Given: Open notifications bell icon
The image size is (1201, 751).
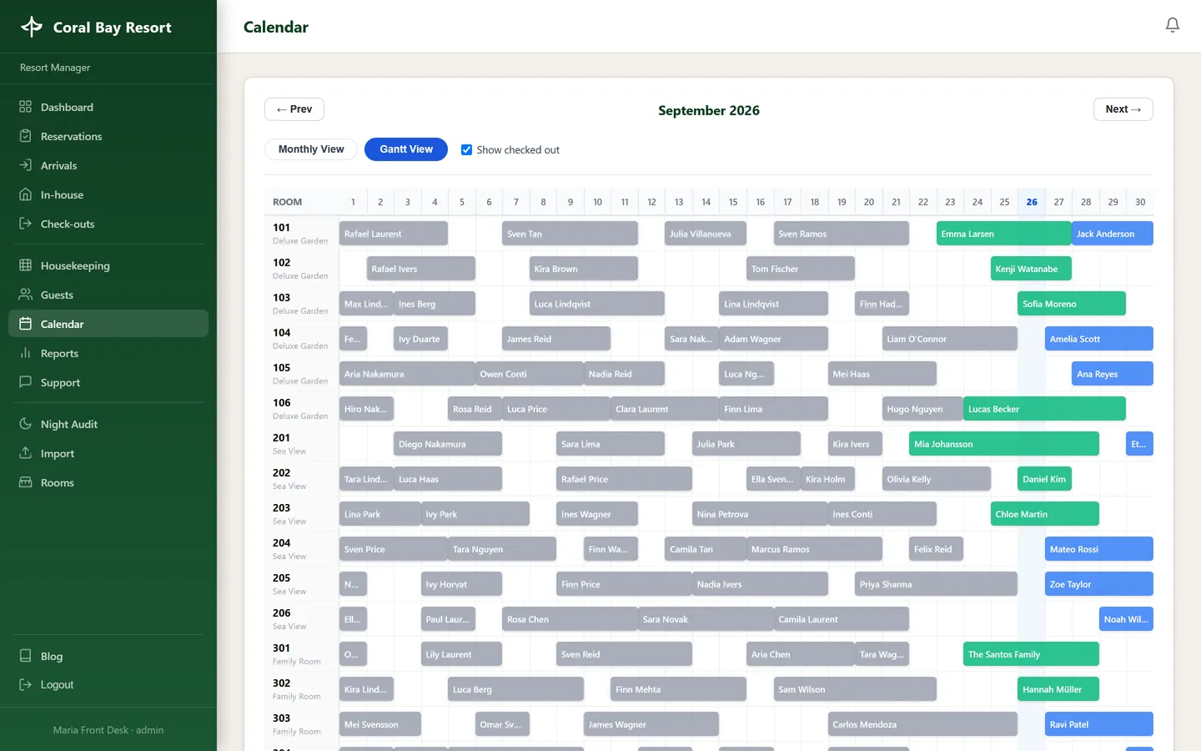Looking at the screenshot, I should 1172,25.
